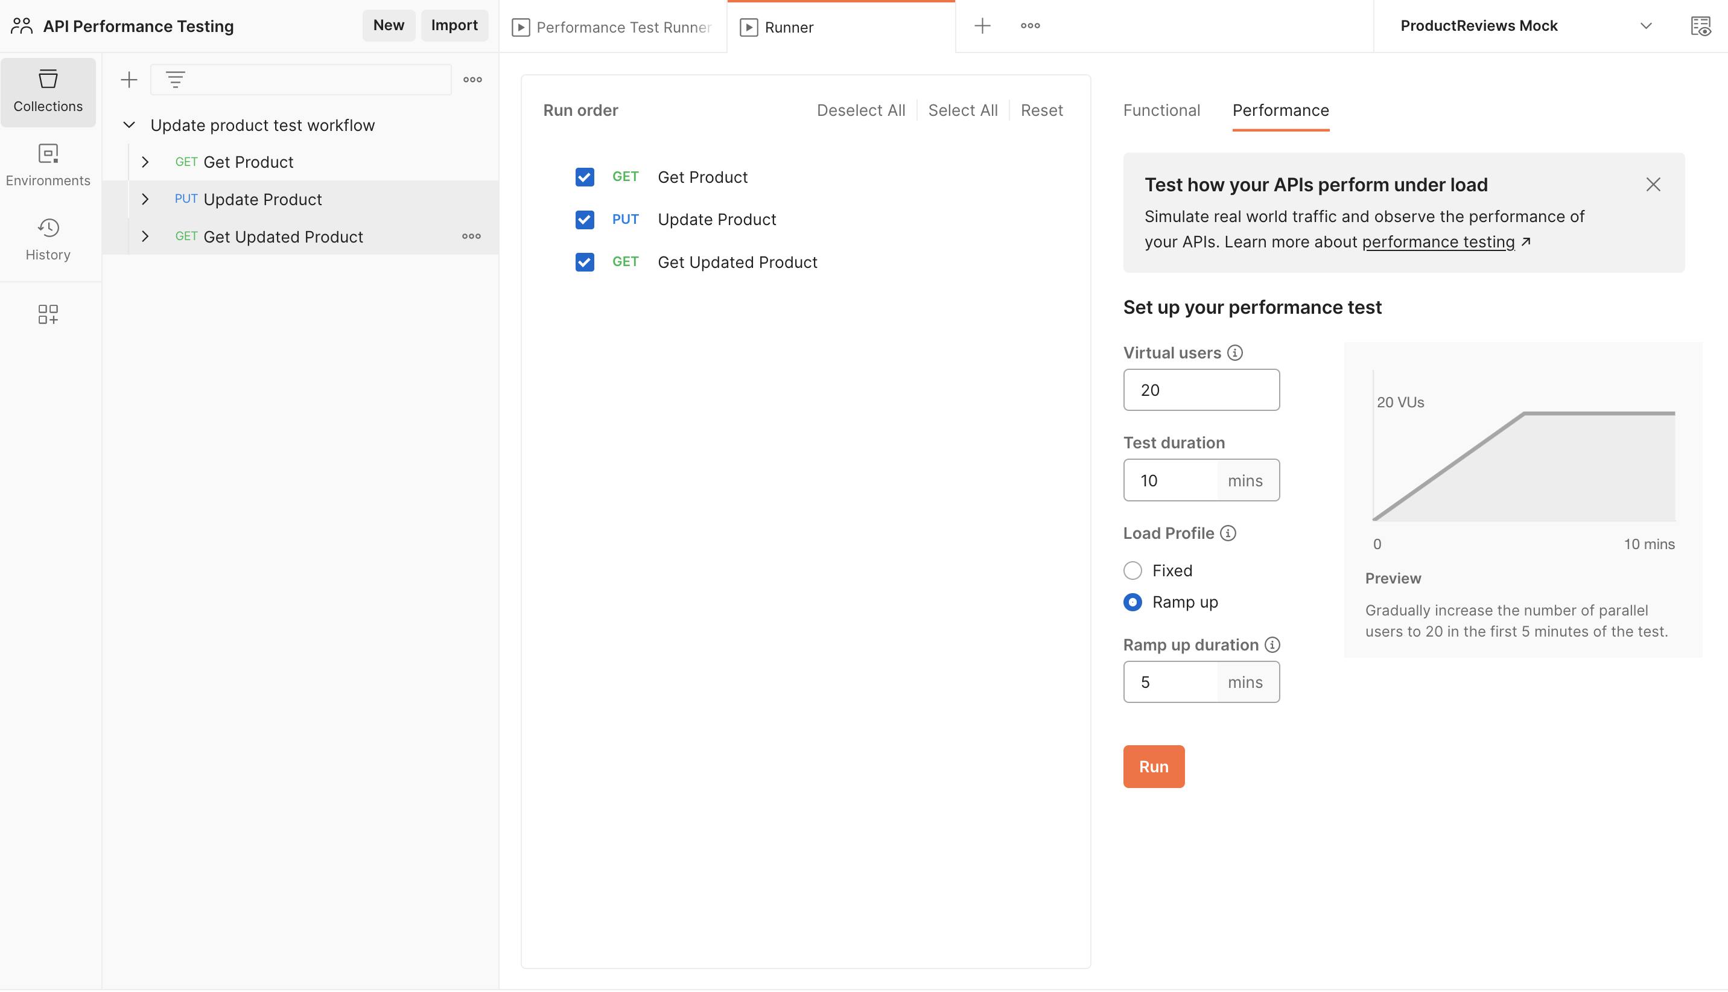
Task: Open the Environments sidebar panel
Action: pyautogui.click(x=48, y=165)
